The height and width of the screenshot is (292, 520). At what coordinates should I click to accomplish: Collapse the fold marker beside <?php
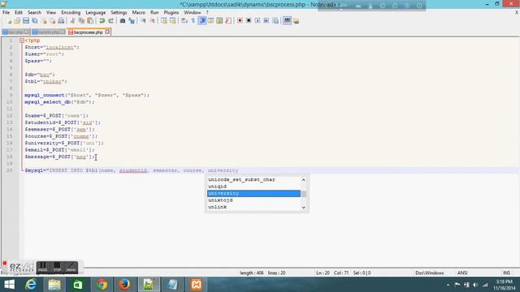[x=22, y=41]
